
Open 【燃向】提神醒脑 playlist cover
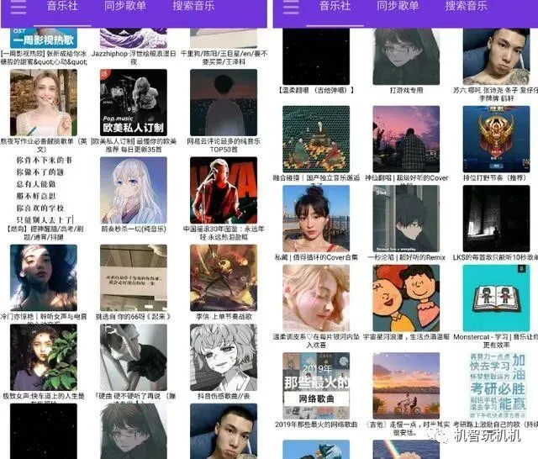point(44,190)
